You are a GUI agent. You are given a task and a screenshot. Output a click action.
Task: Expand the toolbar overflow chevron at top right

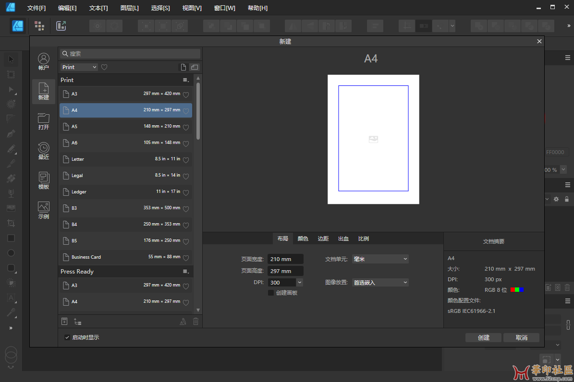tap(569, 26)
